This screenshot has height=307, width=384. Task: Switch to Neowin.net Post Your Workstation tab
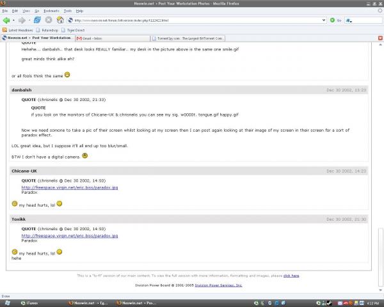37,38
